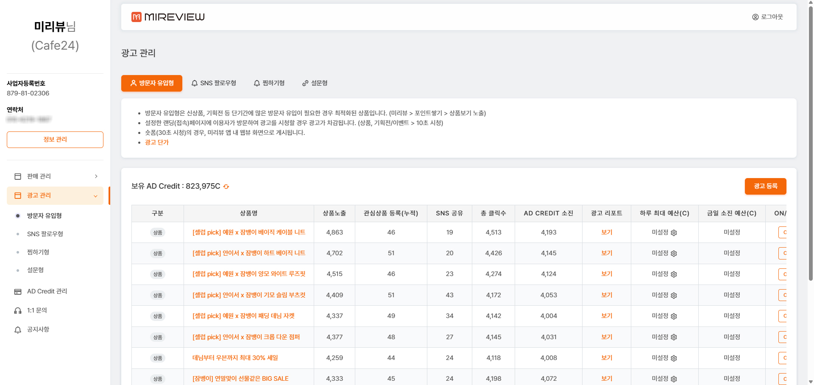Open budget settings gear in first row
Image resolution: width=814 pixels, height=385 pixels.
pyautogui.click(x=674, y=233)
